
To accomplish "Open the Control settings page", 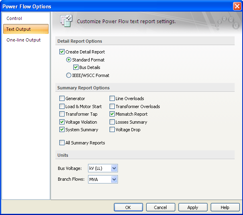I will click(14, 18).
